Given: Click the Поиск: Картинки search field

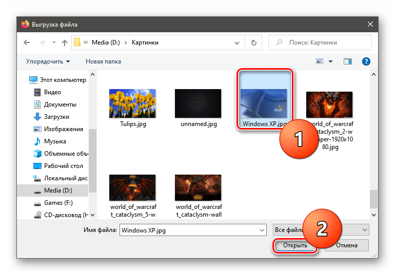Looking at the screenshot, I should (x=320, y=43).
